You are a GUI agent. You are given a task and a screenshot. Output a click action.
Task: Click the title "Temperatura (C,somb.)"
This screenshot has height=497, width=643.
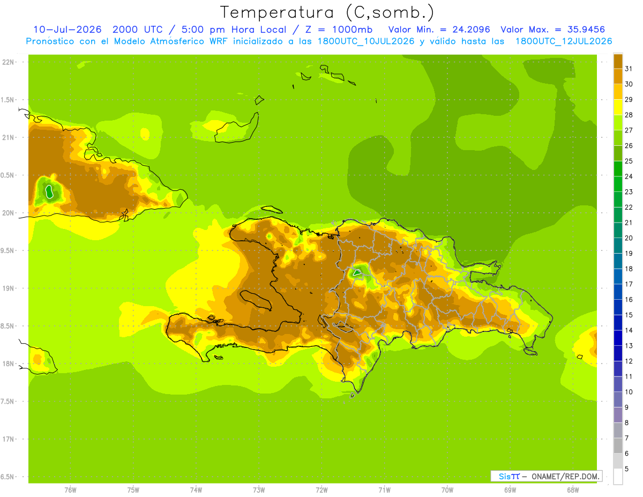coord(327,12)
